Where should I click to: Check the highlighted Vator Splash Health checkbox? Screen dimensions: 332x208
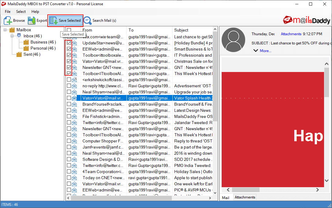[x=69, y=98]
